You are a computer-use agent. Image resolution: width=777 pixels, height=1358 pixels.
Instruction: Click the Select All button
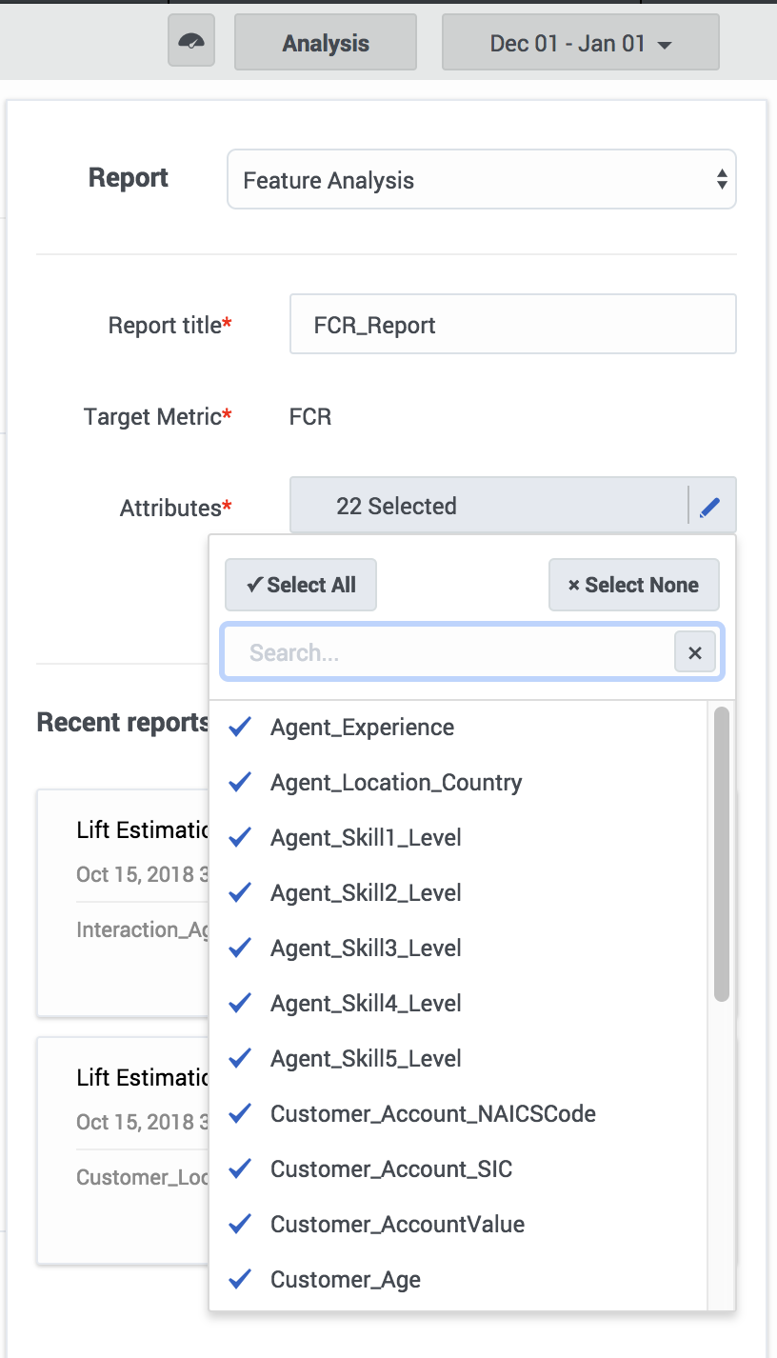(301, 585)
